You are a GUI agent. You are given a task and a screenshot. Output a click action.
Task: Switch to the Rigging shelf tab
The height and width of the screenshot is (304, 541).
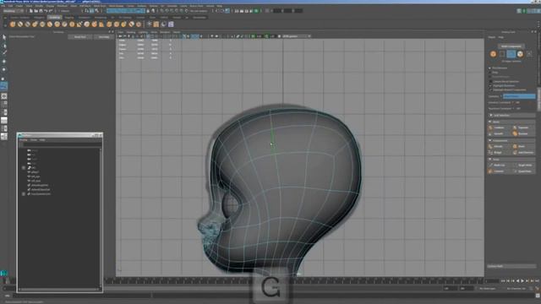(69, 17)
